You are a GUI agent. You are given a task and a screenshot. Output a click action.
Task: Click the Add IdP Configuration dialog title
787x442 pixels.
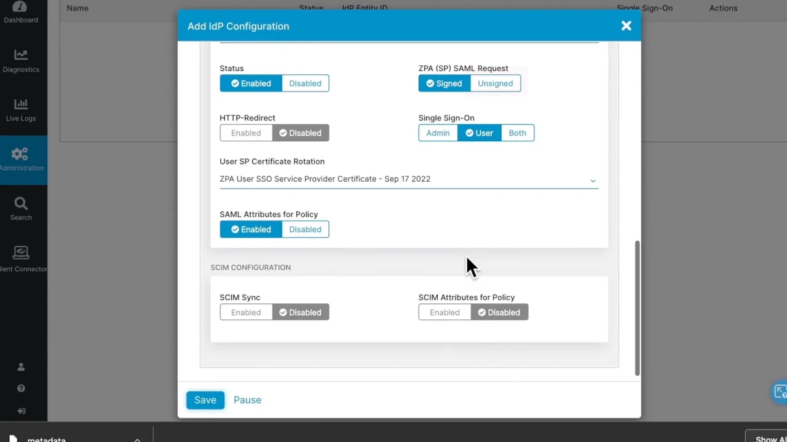(x=238, y=26)
